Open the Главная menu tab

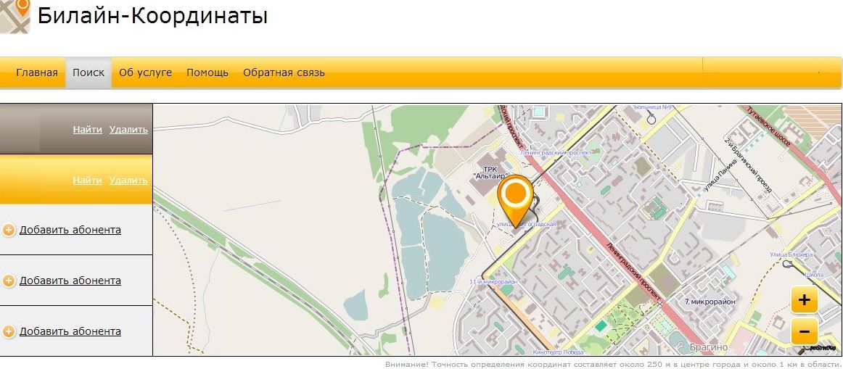click(36, 72)
